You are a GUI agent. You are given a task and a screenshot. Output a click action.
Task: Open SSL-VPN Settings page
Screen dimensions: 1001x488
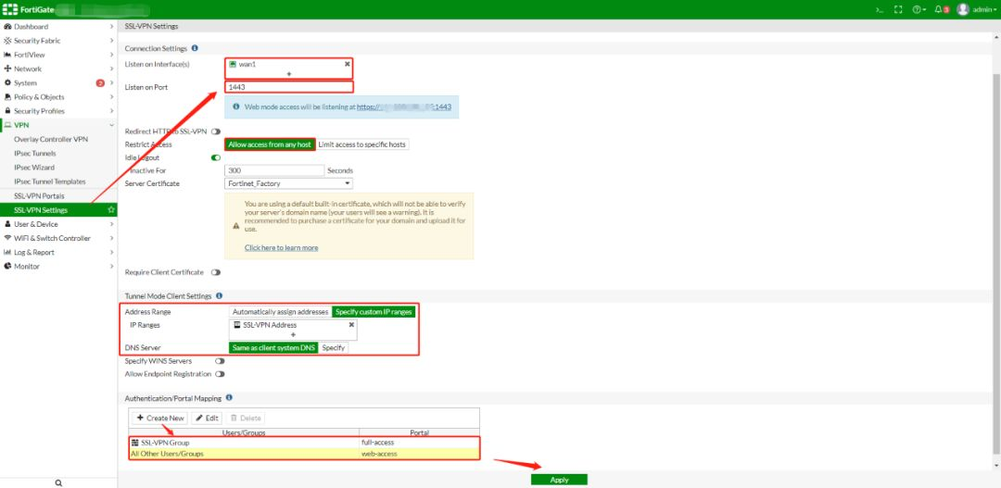(41, 210)
